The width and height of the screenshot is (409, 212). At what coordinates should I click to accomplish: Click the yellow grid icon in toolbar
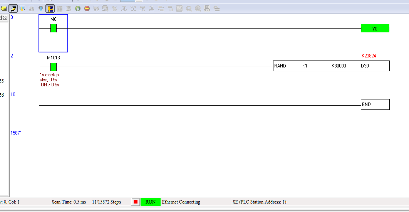(x=4, y=8)
